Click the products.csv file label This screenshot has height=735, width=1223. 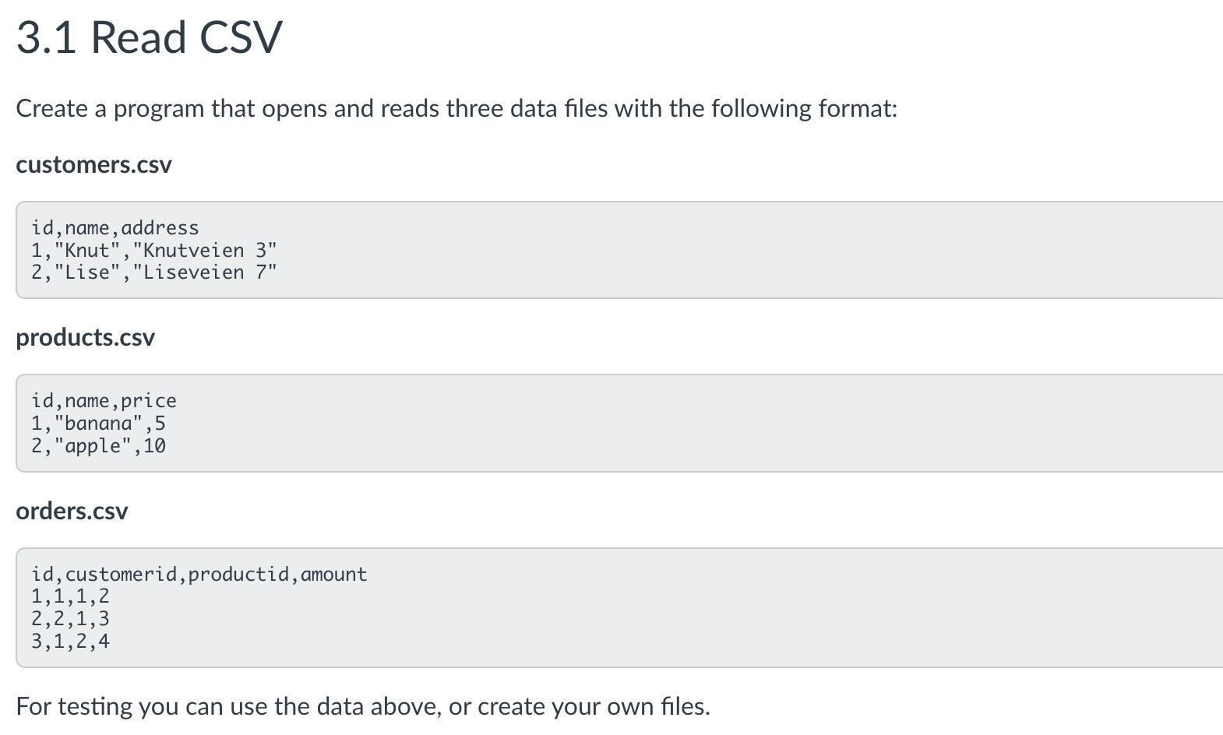[x=85, y=338]
